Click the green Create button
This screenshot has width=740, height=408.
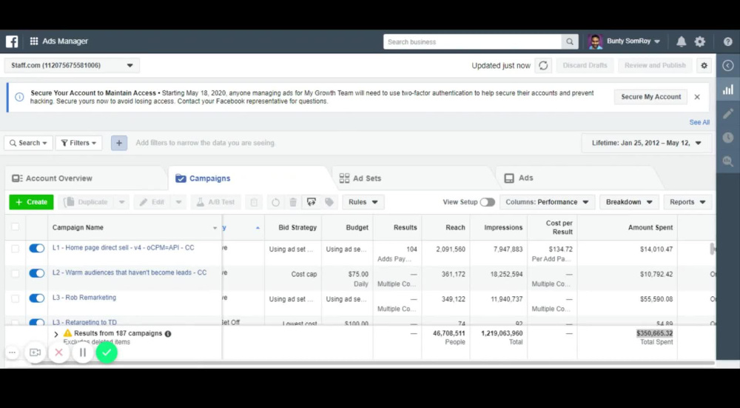(x=31, y=202)
